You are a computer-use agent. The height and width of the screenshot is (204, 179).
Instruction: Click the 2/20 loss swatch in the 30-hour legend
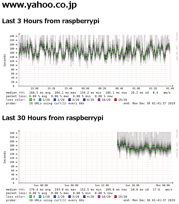55,197
